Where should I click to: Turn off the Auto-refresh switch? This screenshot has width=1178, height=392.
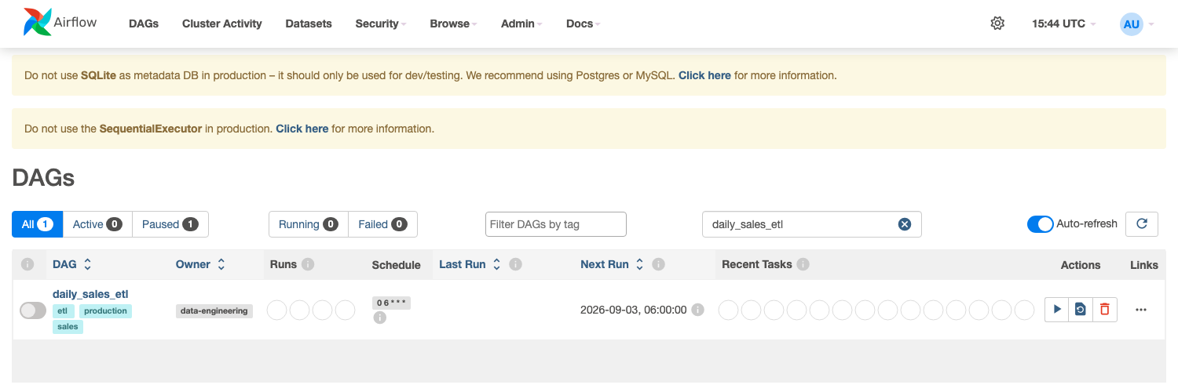coord(1040,224)
